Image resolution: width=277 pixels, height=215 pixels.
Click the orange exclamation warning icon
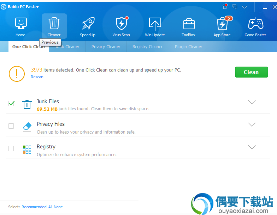coord(17,74)
